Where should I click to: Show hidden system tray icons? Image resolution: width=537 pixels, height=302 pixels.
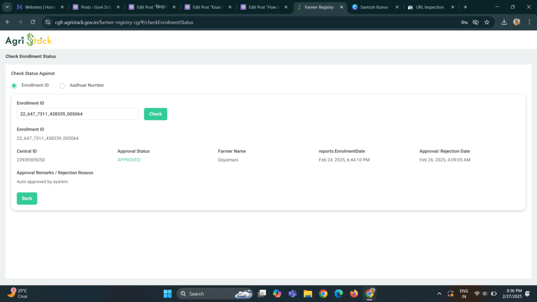point(439,293)
